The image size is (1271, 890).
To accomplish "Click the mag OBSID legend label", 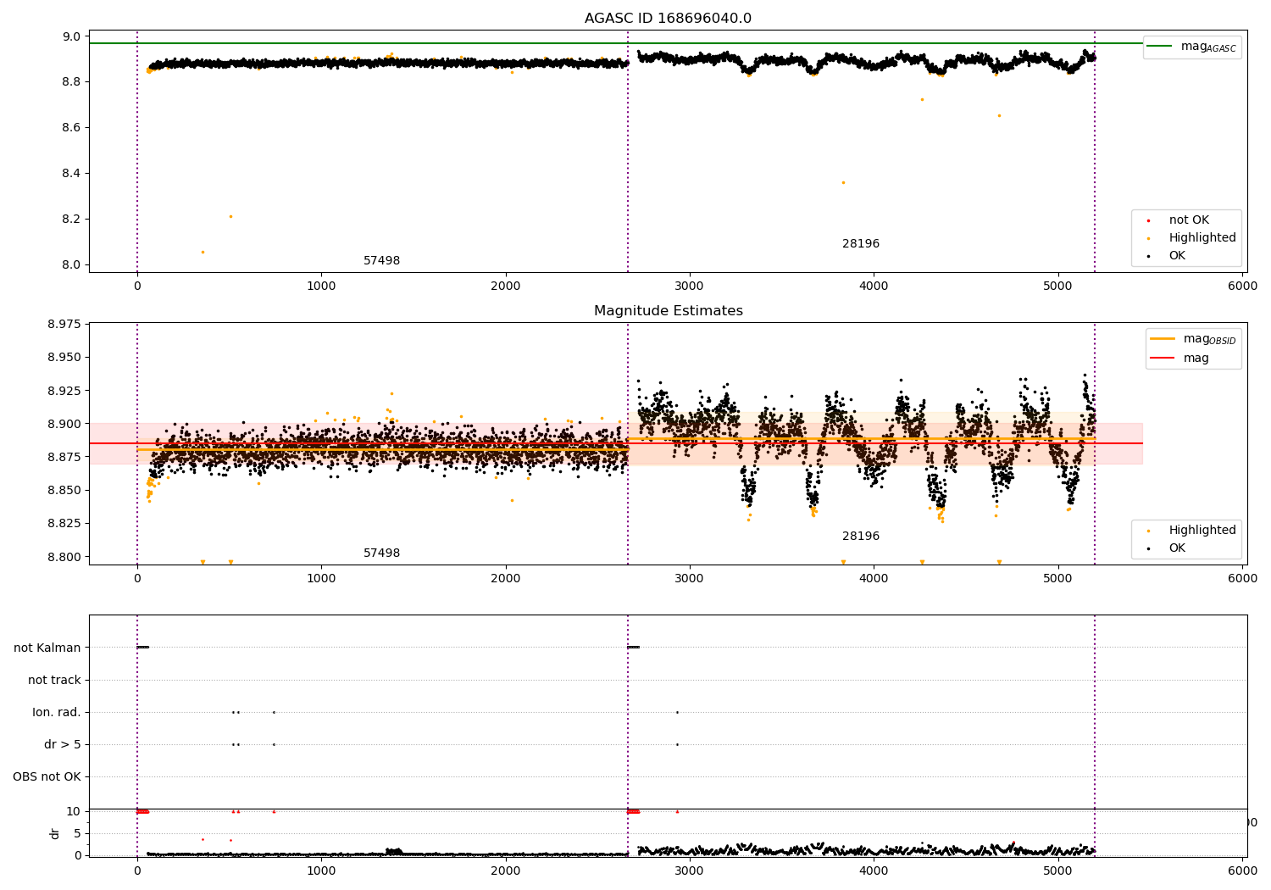I will [1210, 339].
